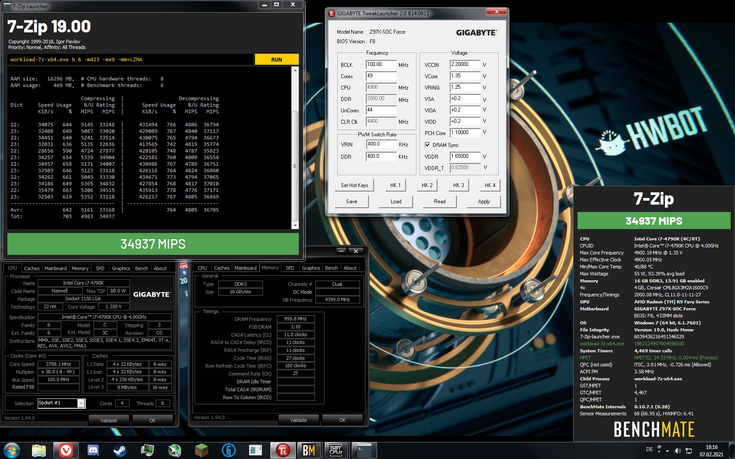Switch to Mainboard tab in left CPU-Z

[56, 268]
